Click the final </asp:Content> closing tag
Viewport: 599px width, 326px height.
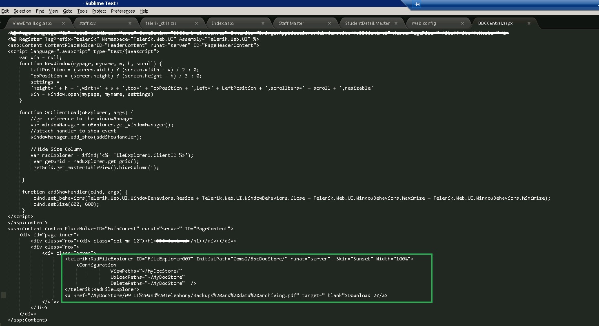[x=28, y=320]
